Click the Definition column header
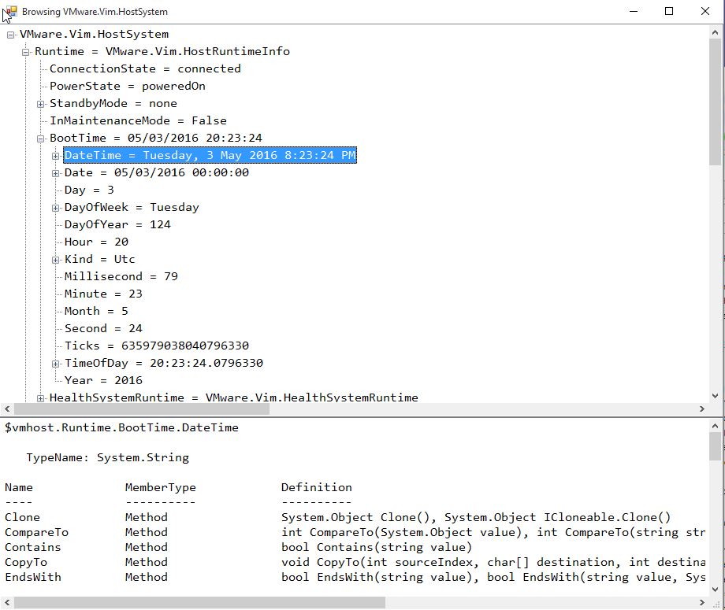Image resolution: width=725 pixels, height=610 pixels. coord(317,487)
